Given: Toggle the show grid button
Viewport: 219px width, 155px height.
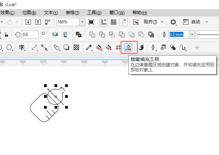Looking at the screenshot, I should coord(114,22).
